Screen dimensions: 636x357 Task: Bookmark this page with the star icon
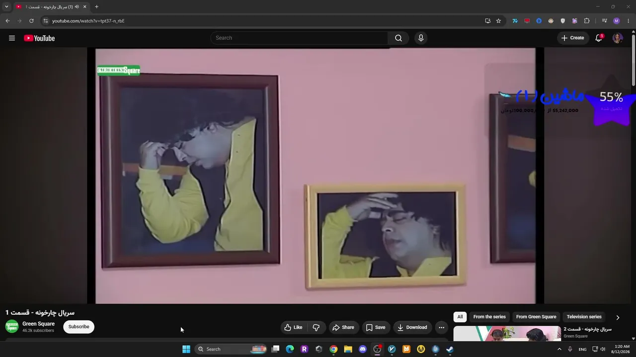pyautogui.click(x=498, y=21)
